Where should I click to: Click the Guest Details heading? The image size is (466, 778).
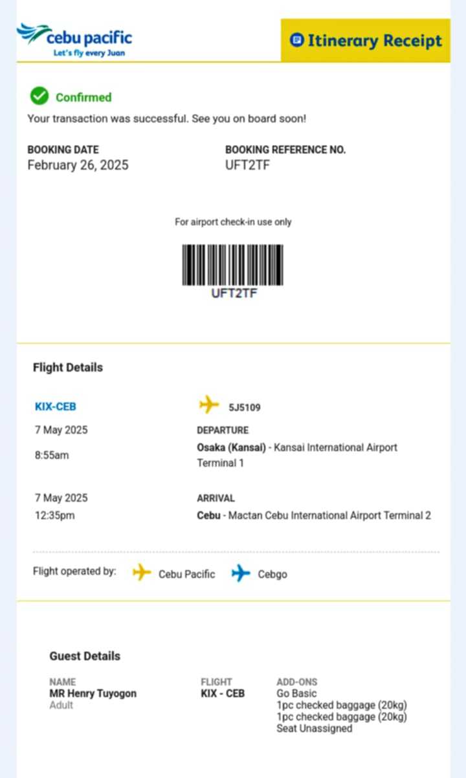[85, 656]
